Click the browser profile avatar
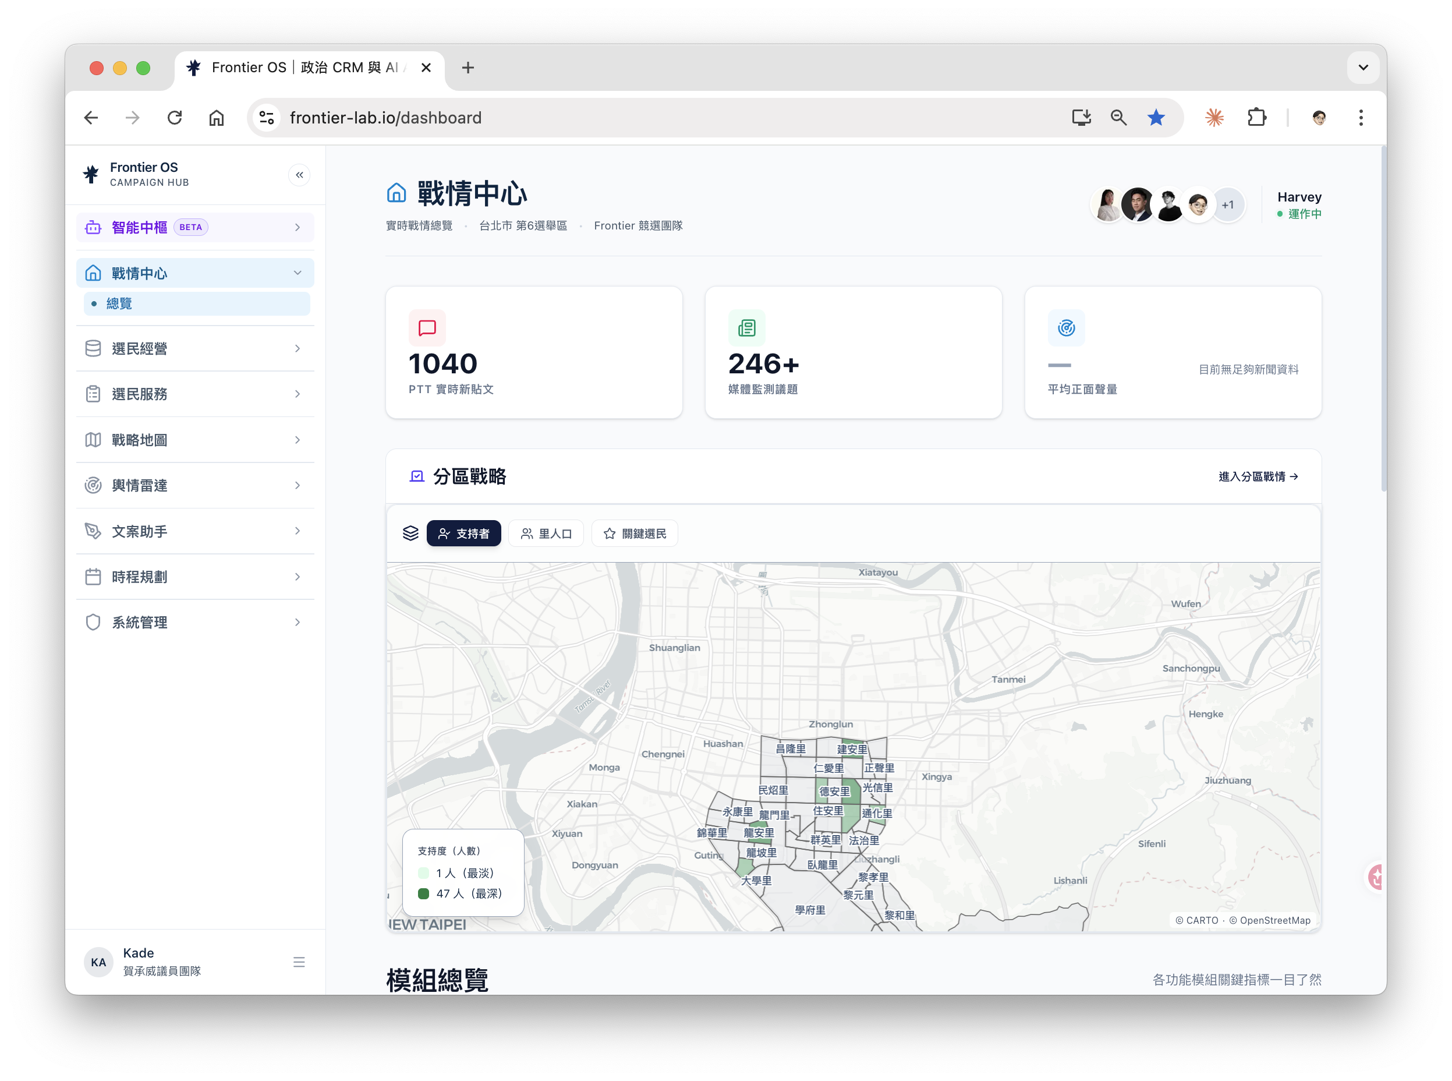Viewport: 1452px width, 1081px height. click(1319, 118)
